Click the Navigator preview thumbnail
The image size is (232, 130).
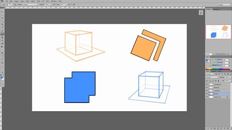[218, 32]
